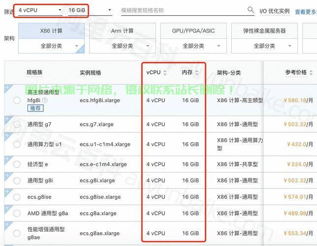The width and height of the screenshot is (317, 246).
Task: Click the ¥489.98/月 price
Action: tap(298, 213)
